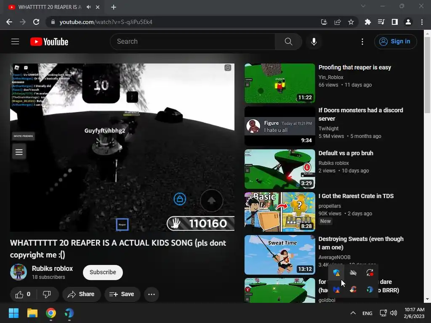Open Default vs a pro bruh thumbnail
This screenshot has height=323, width=431.
[279, 169]
